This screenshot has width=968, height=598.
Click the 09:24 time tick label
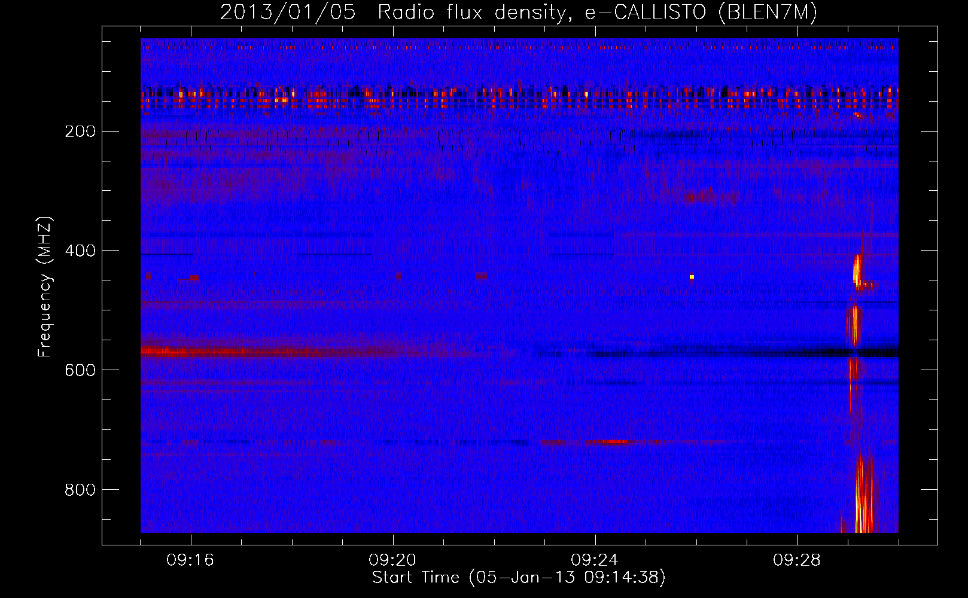tap(595, 560)
